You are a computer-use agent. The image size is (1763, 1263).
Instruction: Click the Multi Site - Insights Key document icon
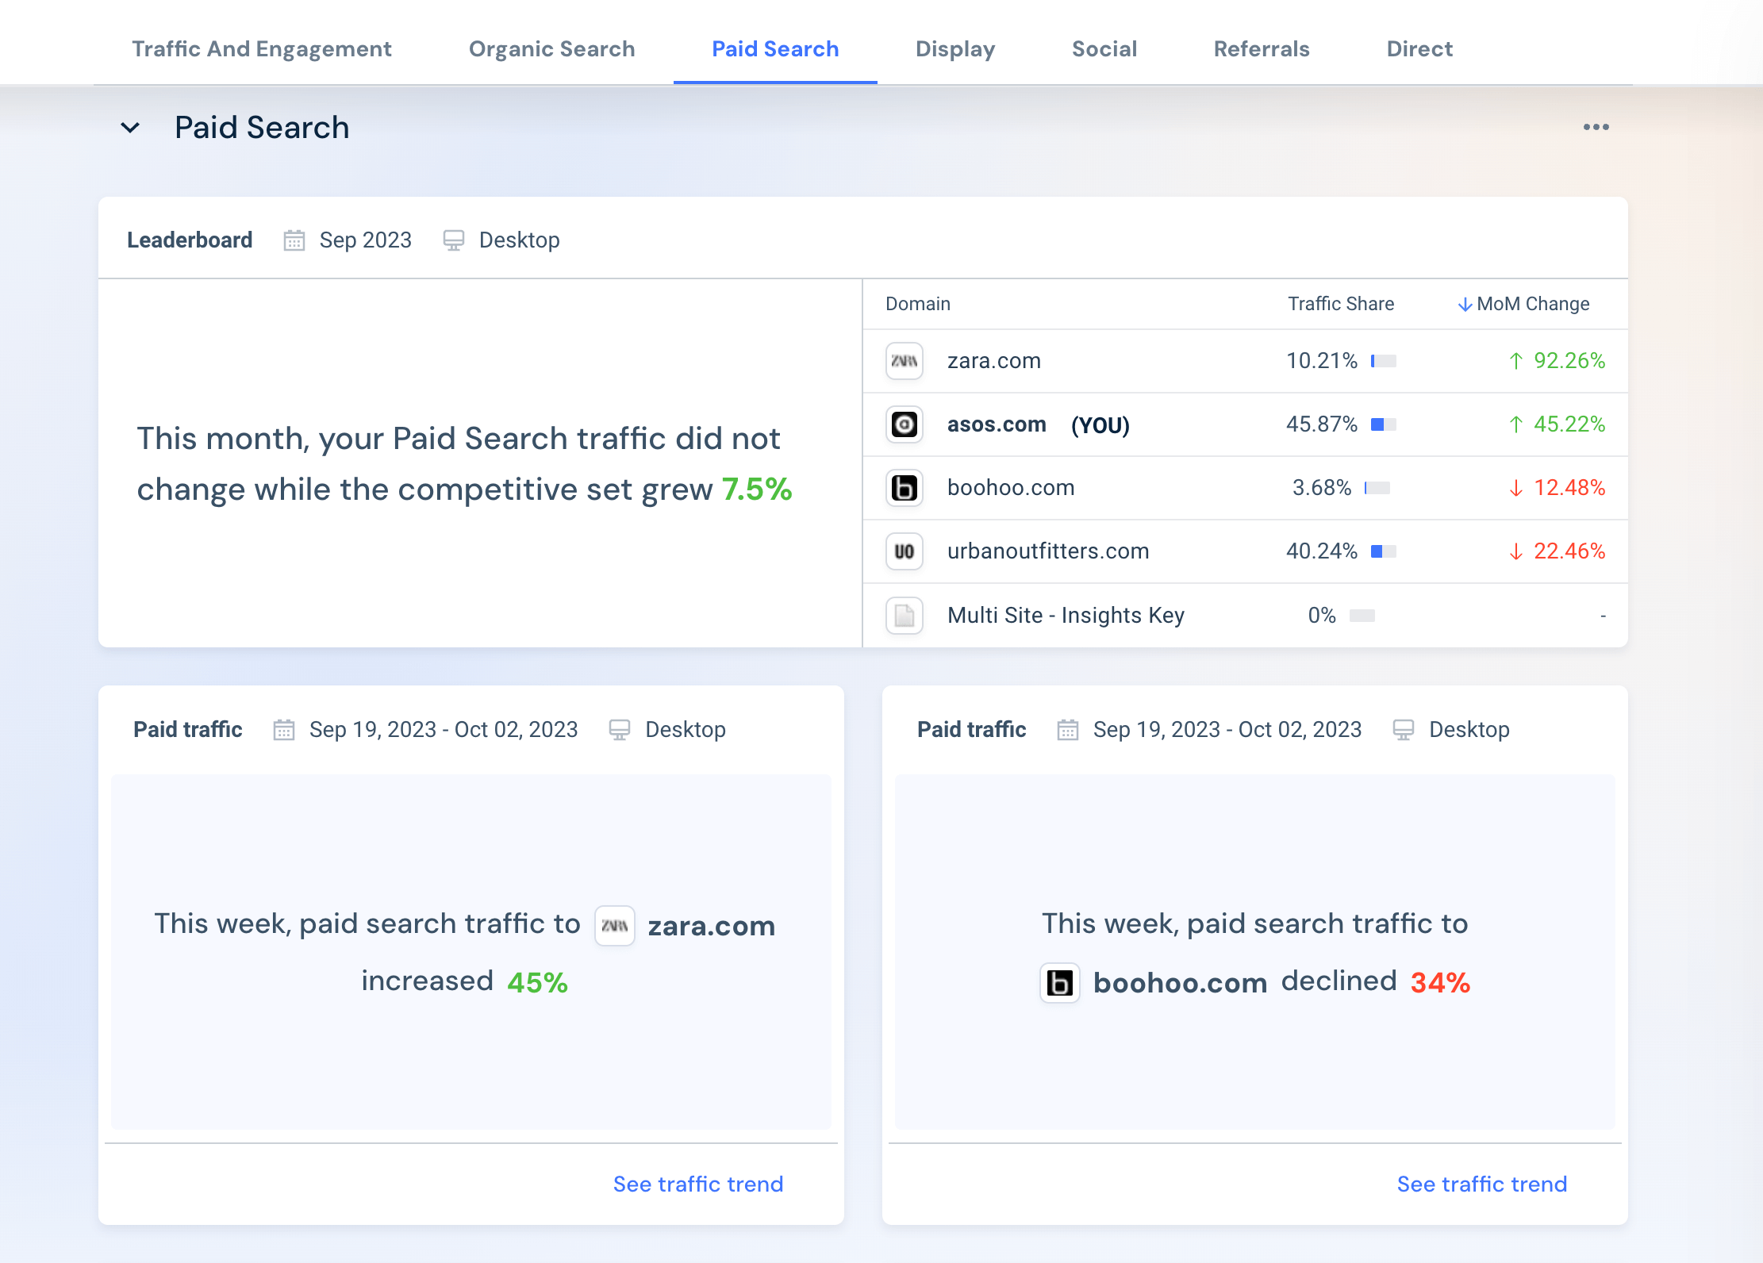[904, 615]
